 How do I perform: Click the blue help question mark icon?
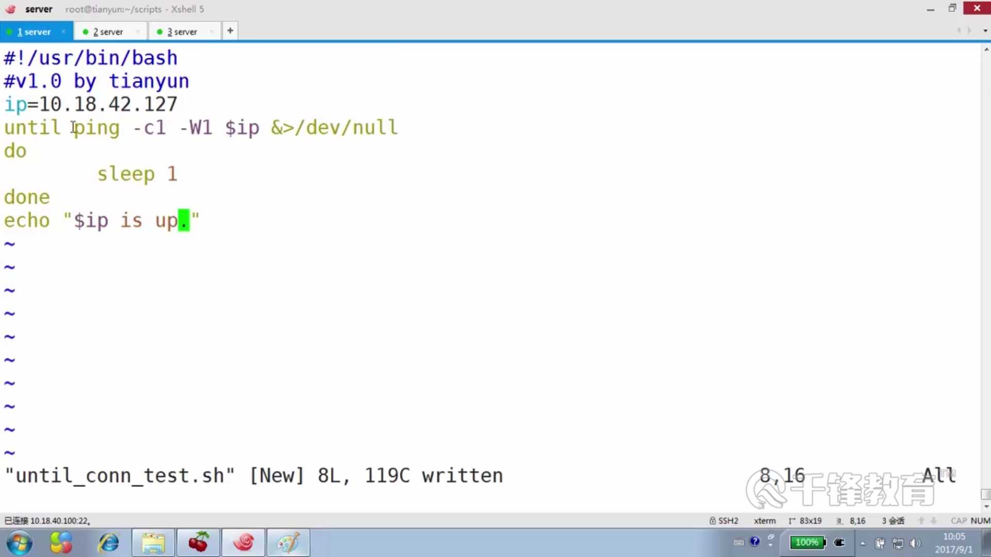coord(755,541)
